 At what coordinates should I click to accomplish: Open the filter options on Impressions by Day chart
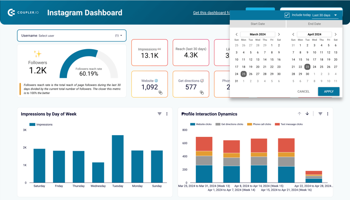159,114
